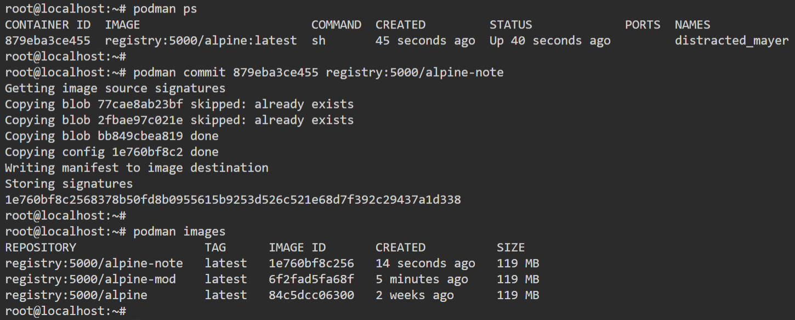Click the container name distracted_mayer
The width and height of the screenshot is (795, 320).
731,41
